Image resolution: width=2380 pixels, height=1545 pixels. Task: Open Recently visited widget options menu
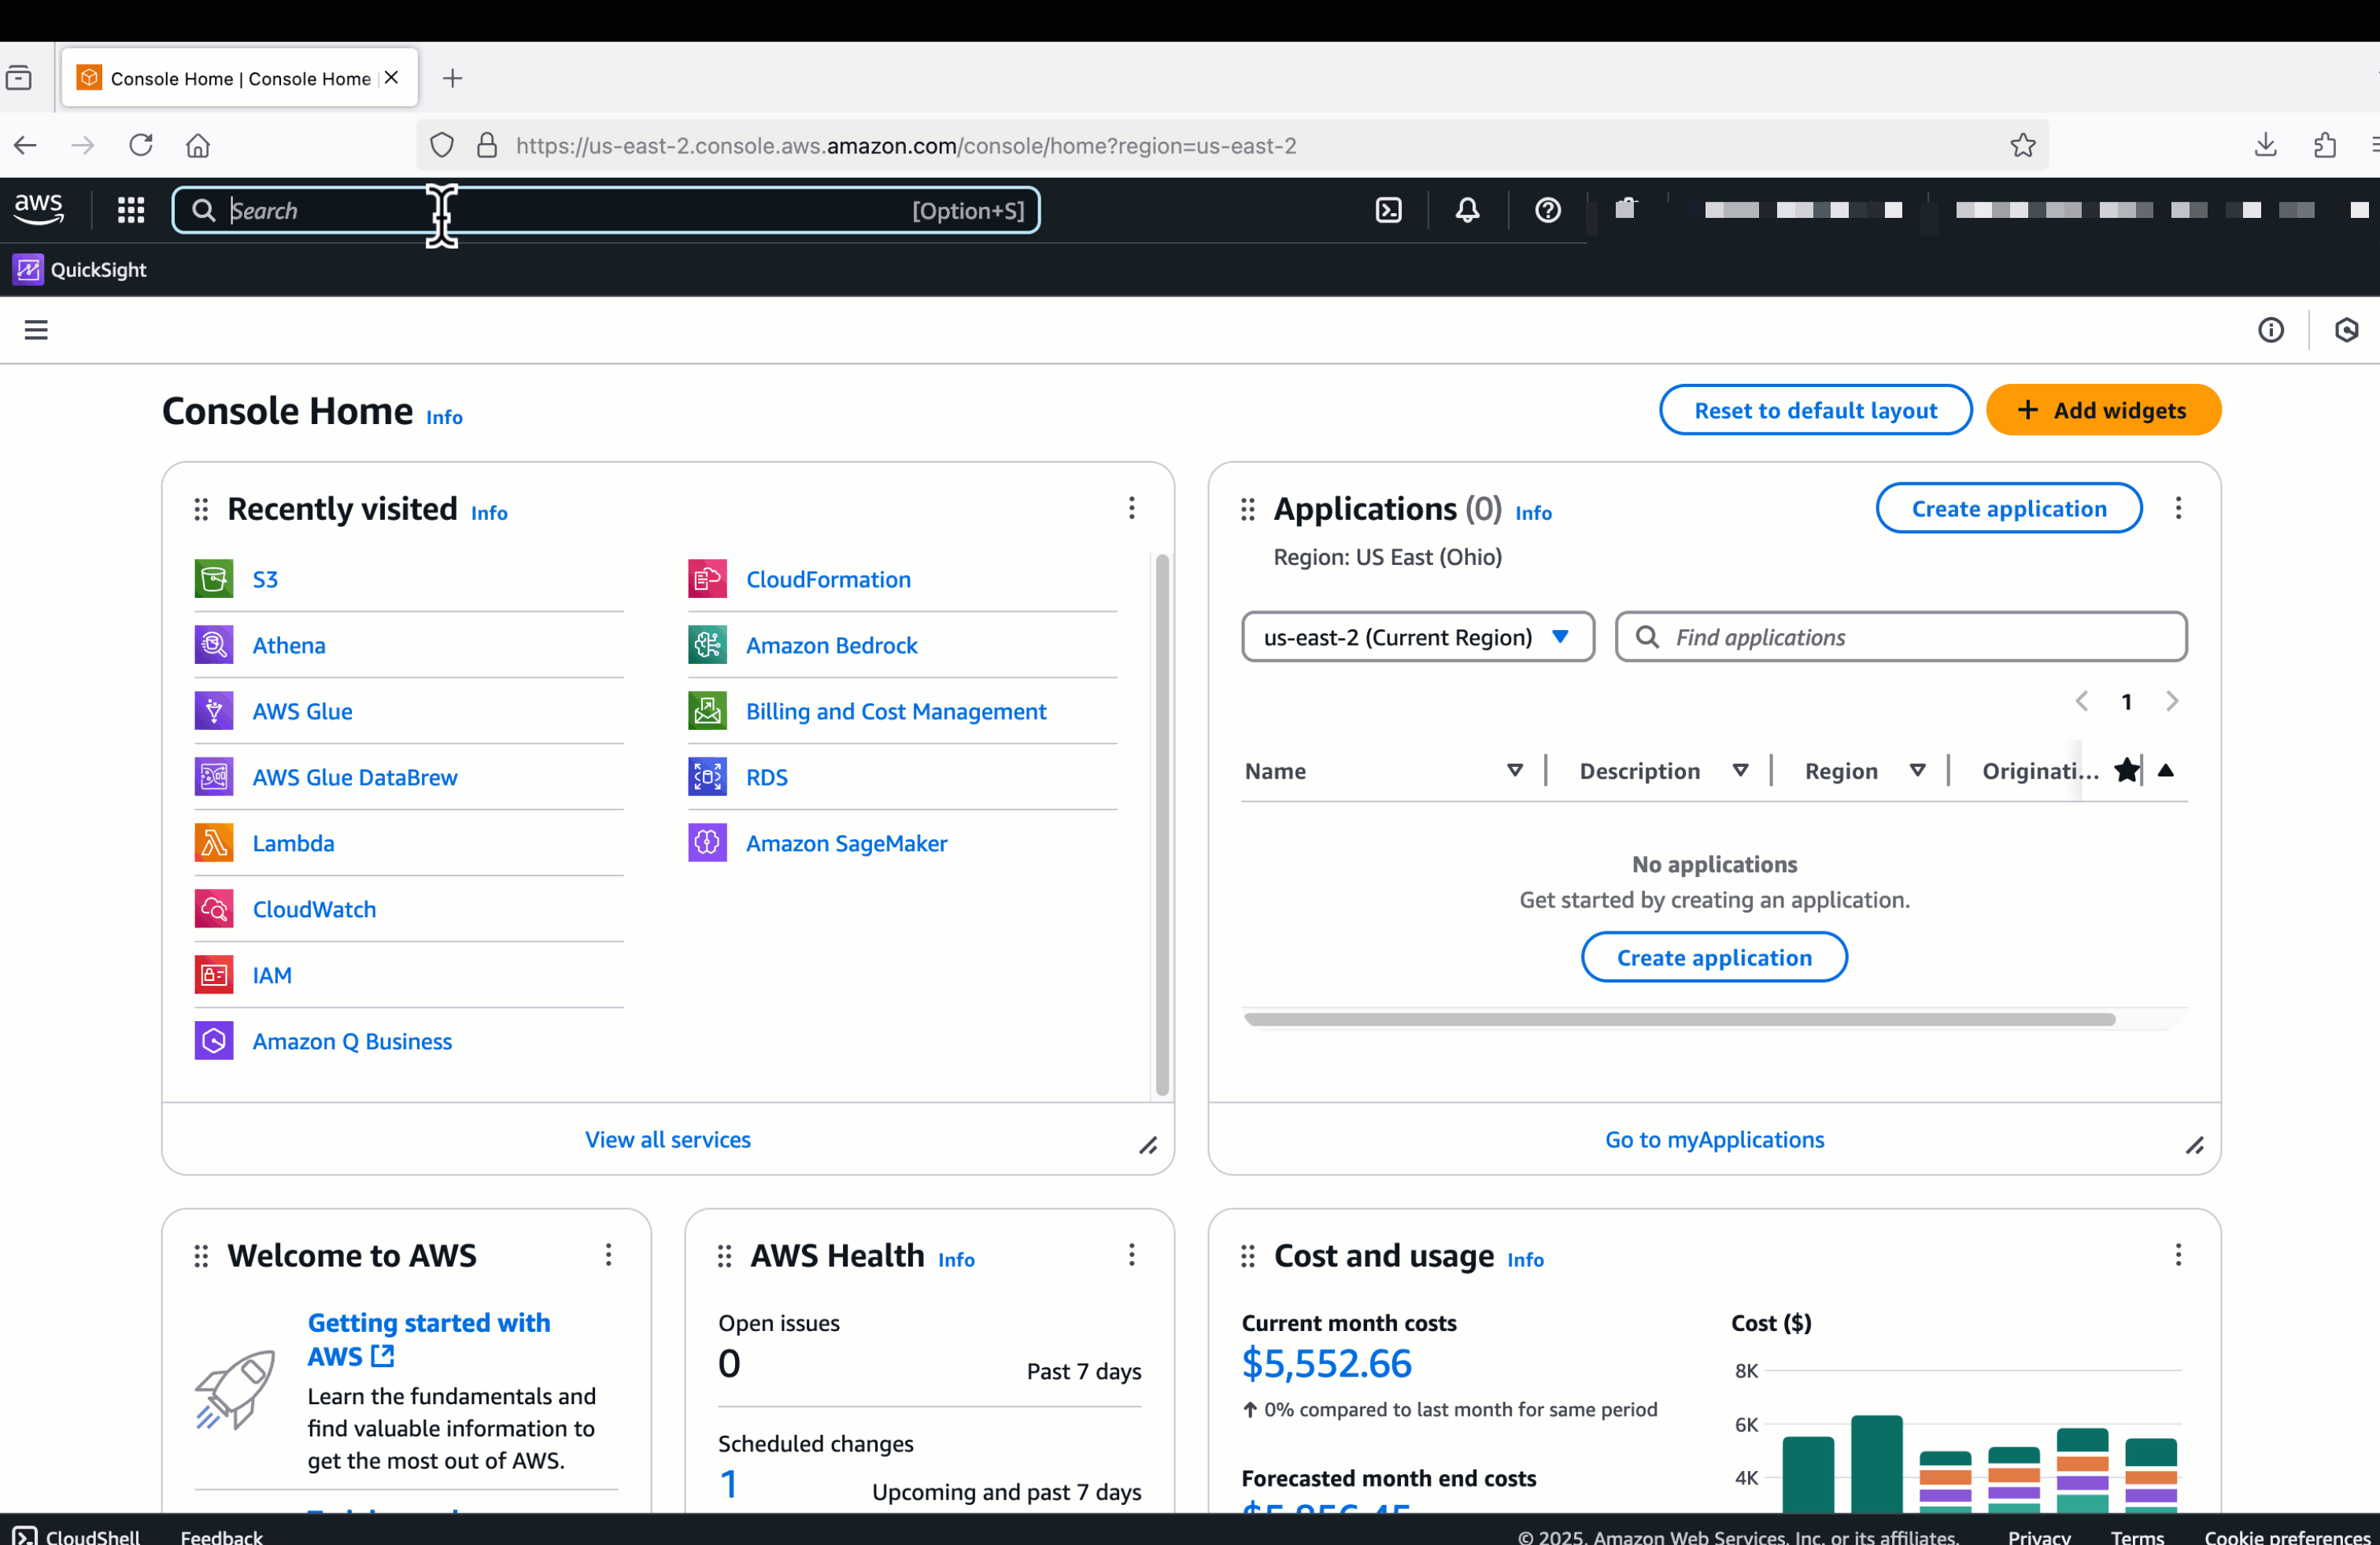[1131, 507]
